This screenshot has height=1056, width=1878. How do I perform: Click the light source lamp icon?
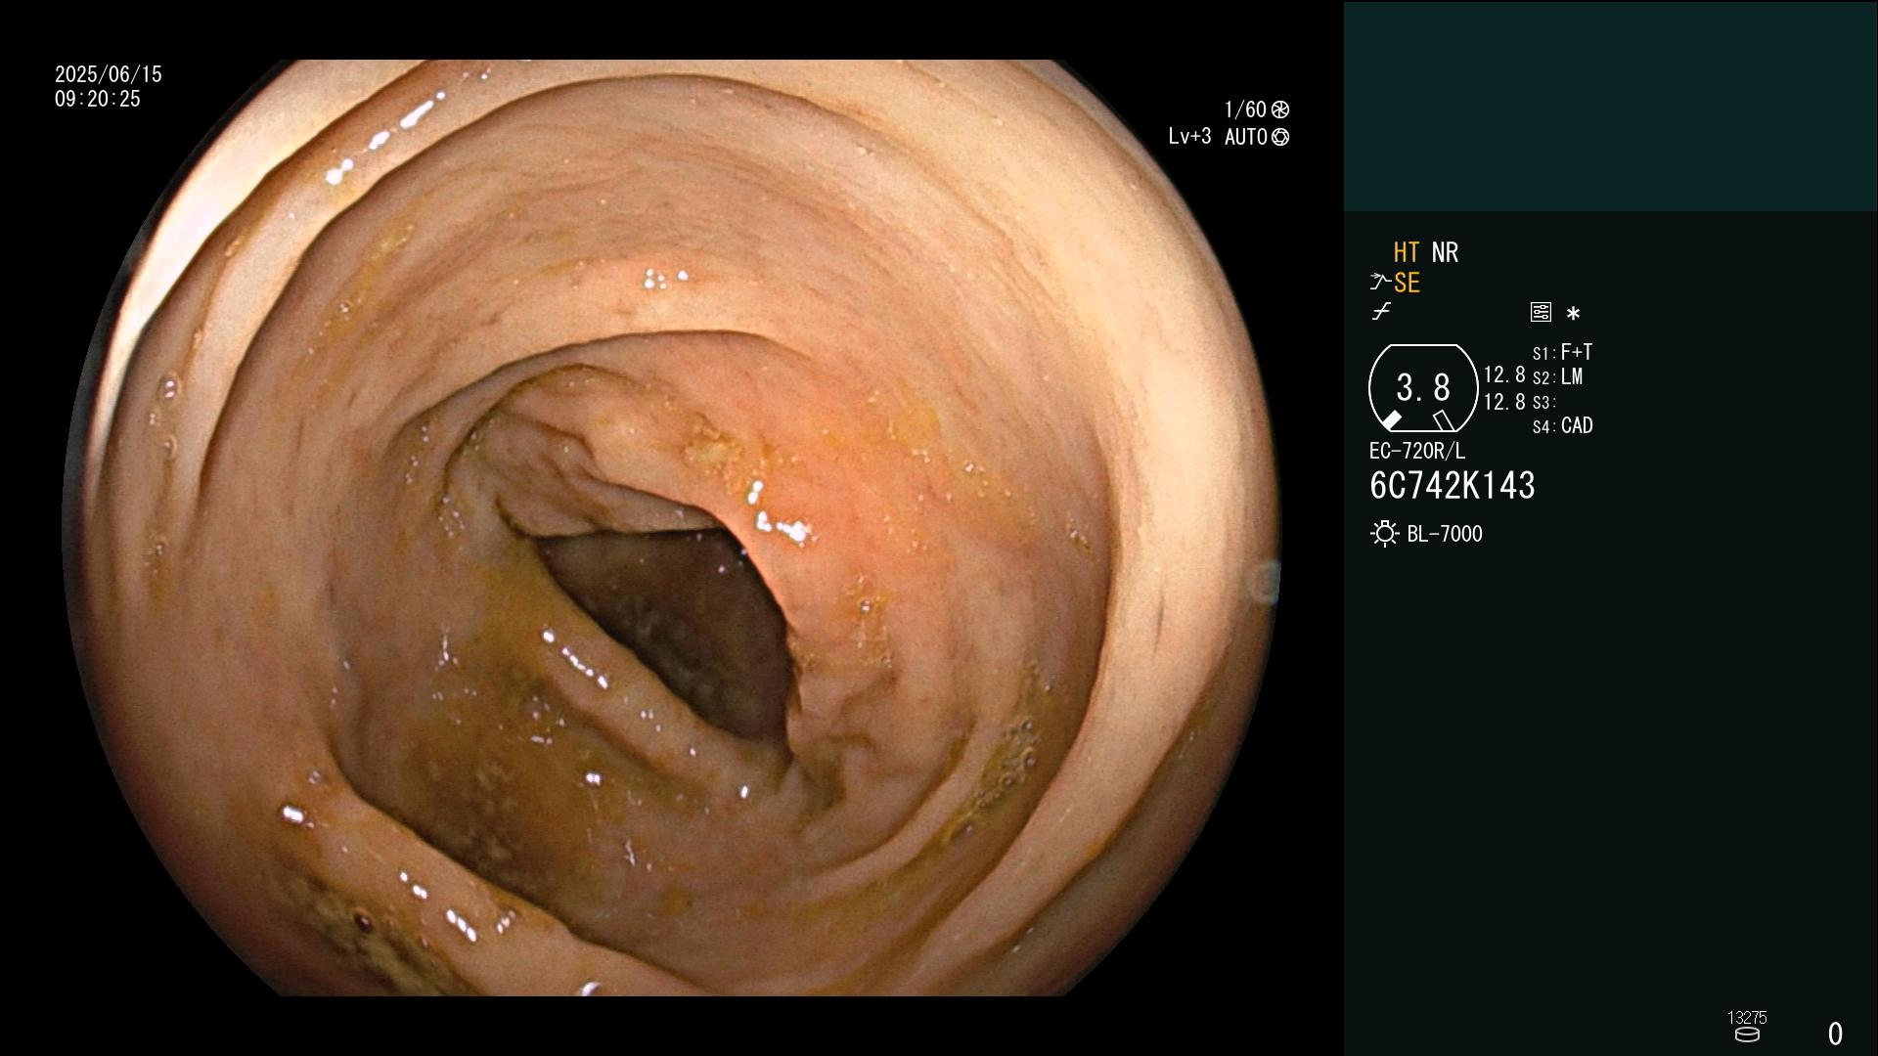coord(1384,534)
